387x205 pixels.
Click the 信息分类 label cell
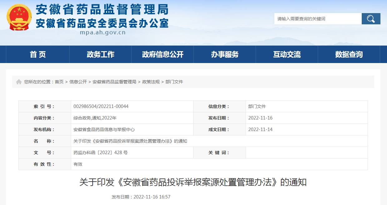tap(219, 106)
